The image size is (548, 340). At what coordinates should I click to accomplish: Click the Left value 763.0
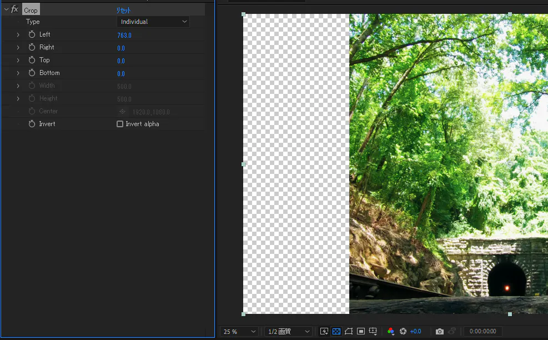(124, 35)
